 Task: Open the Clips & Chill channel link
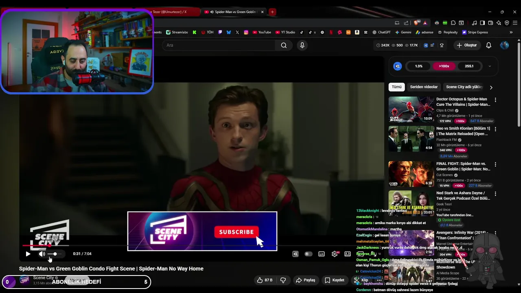445,110
